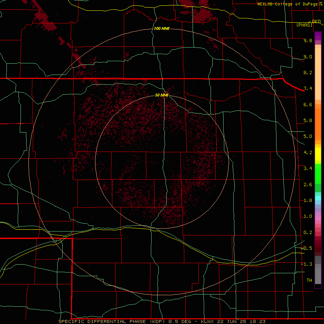The width and height of the screenshot is (324, 324).
Task: Click the 9.0 value on color scale
Action: (308, 57)
